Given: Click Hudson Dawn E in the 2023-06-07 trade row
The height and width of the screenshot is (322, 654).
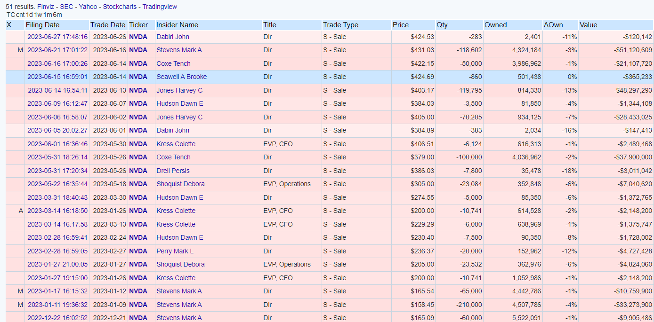Looking at the screenshot, I should [x=180, y=103].
